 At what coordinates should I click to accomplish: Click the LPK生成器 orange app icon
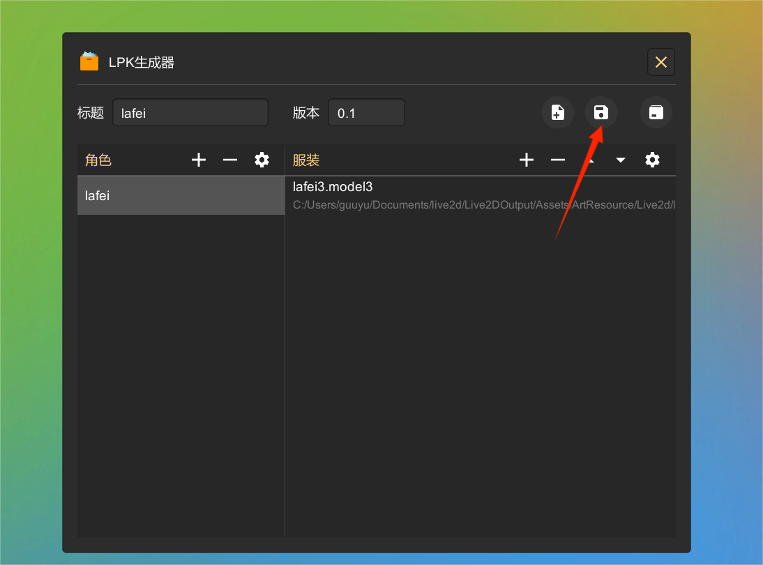point(89,62)
